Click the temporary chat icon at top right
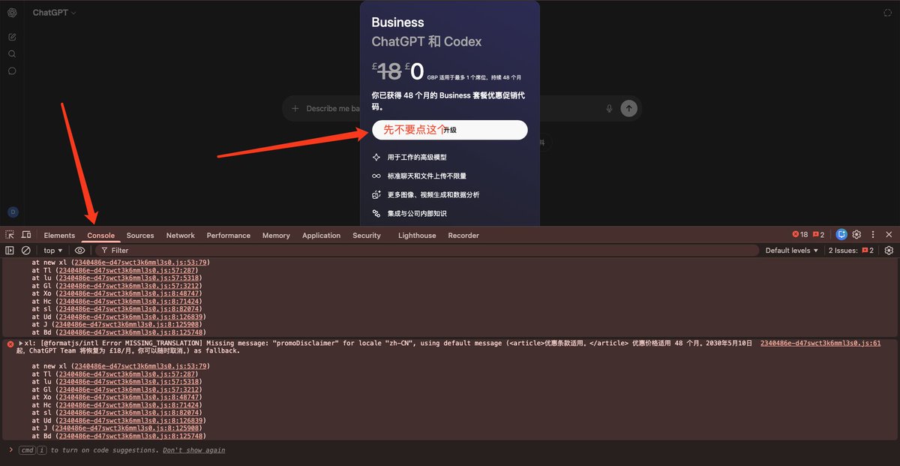The width and height of the screenshot is (900, 466). [888, 13]
